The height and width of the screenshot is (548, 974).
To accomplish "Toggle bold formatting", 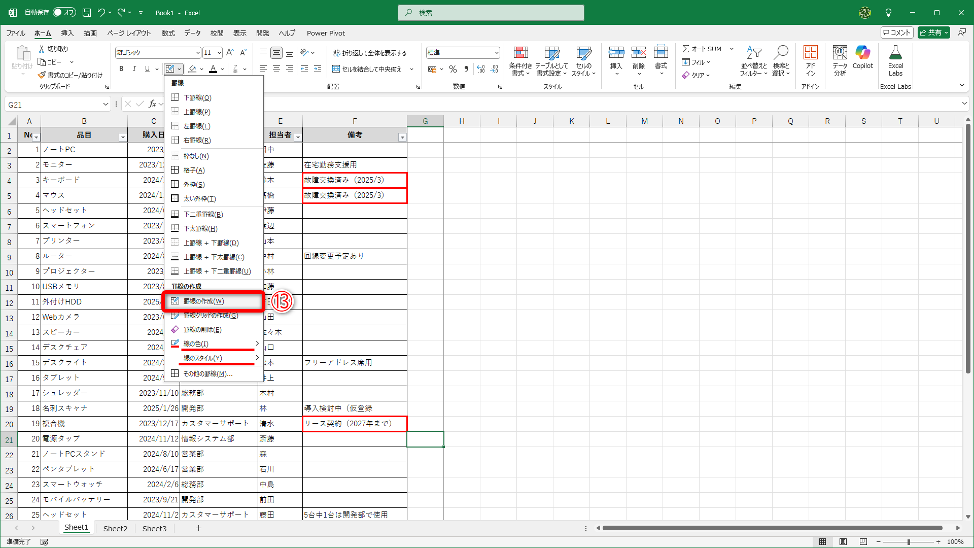I will coord(121,69).
